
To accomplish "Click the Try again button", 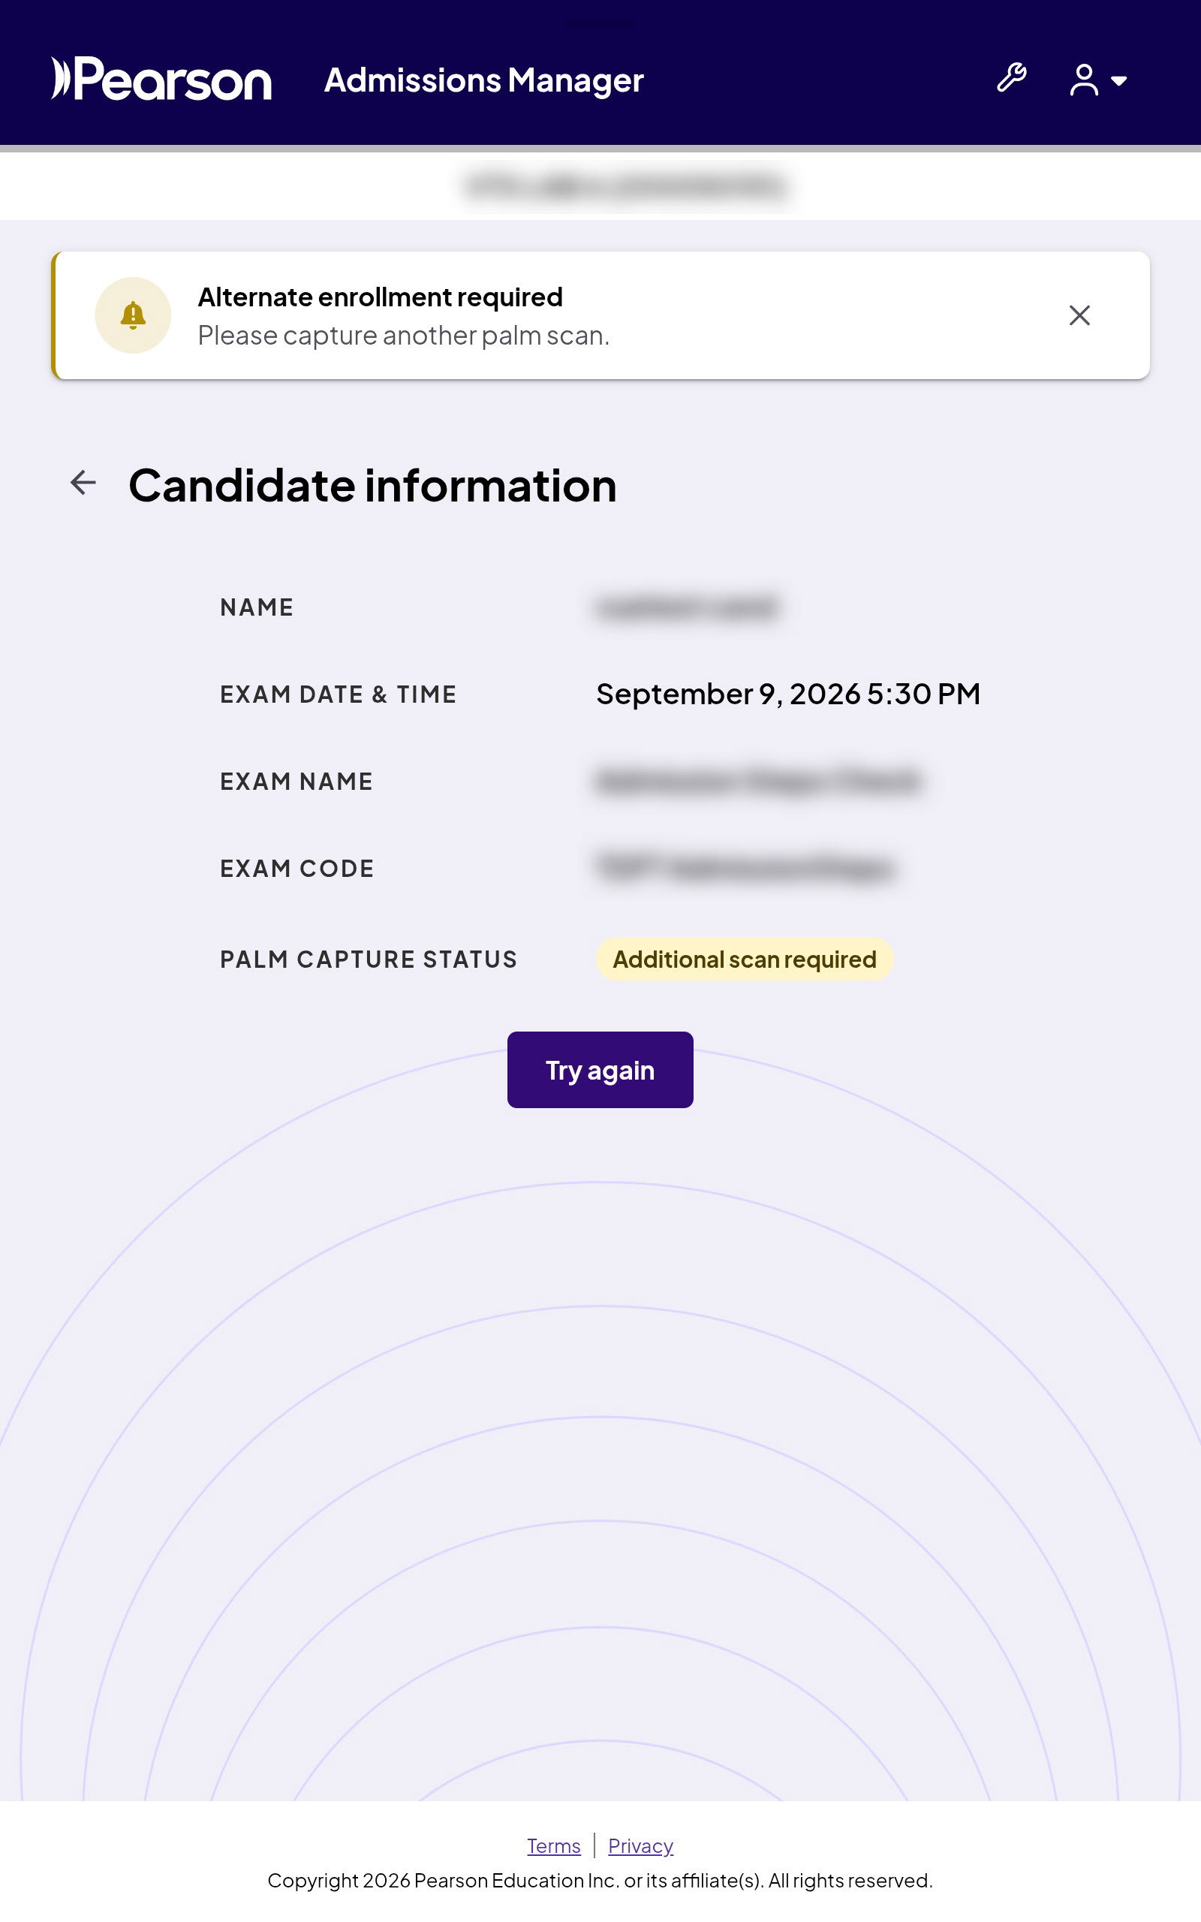I will click(600, 1069).
